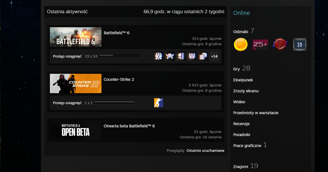
Task: Click the Counter-Strike 2 achievement icon
Action: tap(159, 103)
